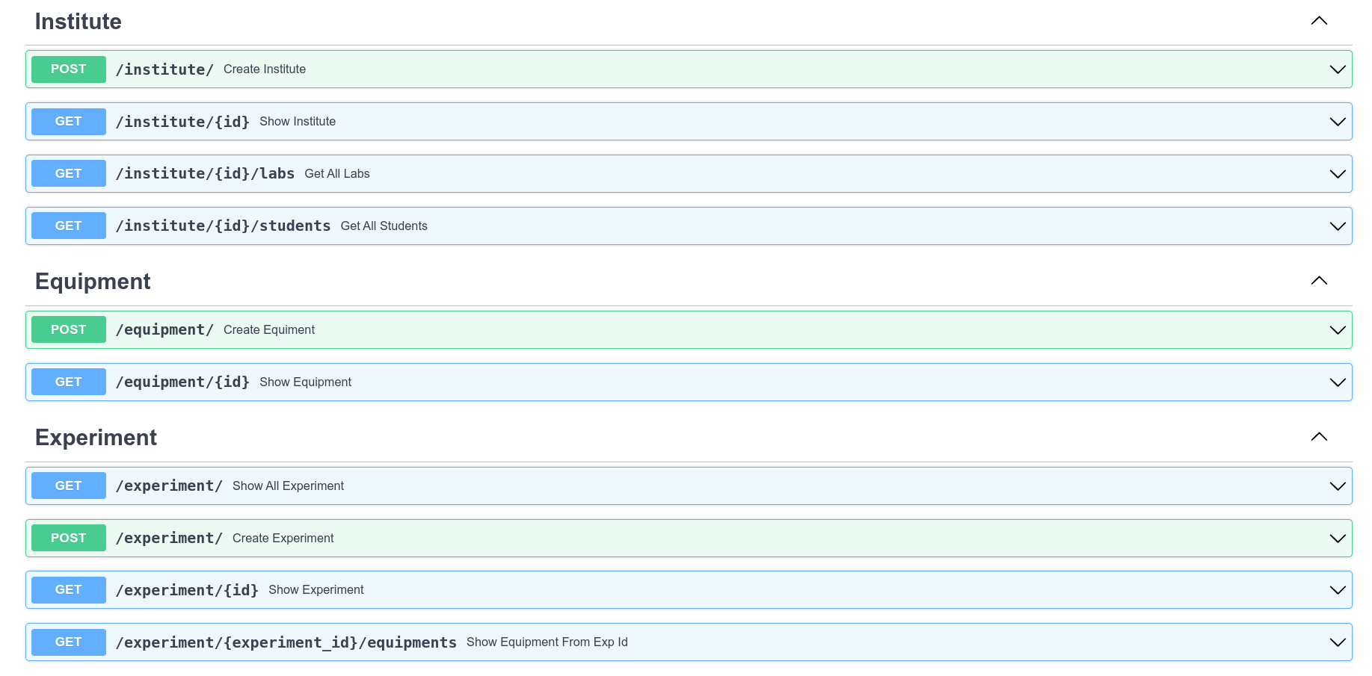The height and width of the screenshot is (676, 1372).
Task: Expand the Show Experiment row arrow
Action: click(x=1338, y=590)
